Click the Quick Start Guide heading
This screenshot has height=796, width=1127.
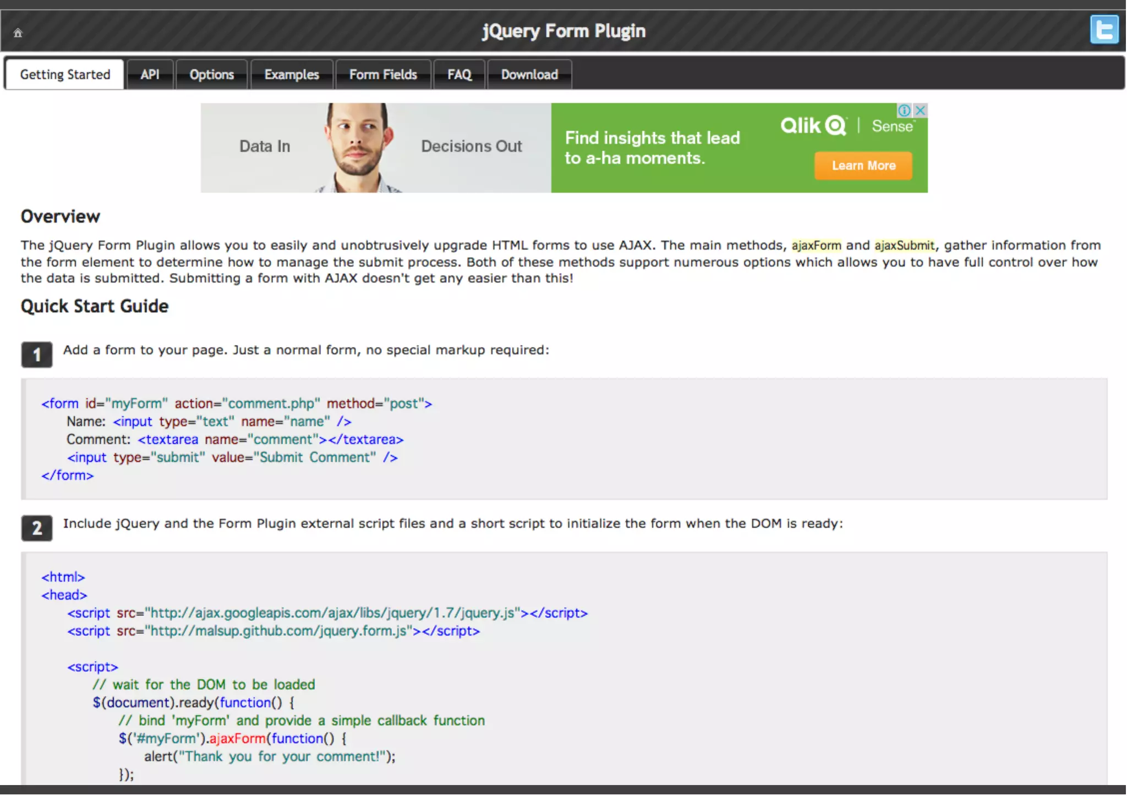click(95, 306)
